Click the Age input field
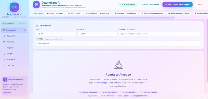 click(x=56, y=34)
